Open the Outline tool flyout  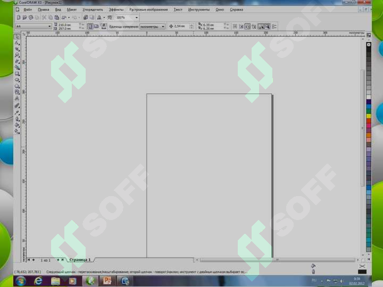click(x=17, y=119)
